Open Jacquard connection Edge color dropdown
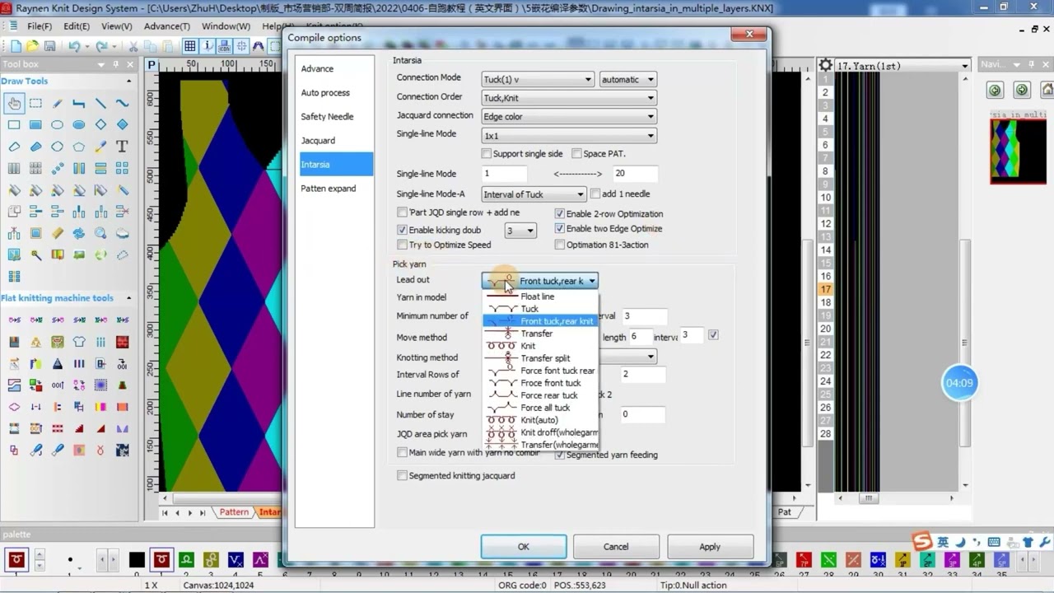The width and height of the screenshot is (1054, 593). [569, 117]
